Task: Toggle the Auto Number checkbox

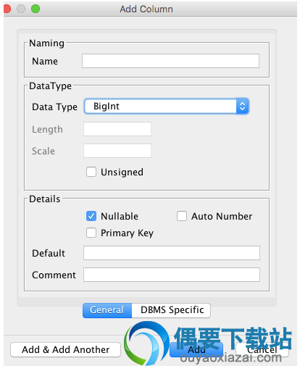Action: coord(182,216)
